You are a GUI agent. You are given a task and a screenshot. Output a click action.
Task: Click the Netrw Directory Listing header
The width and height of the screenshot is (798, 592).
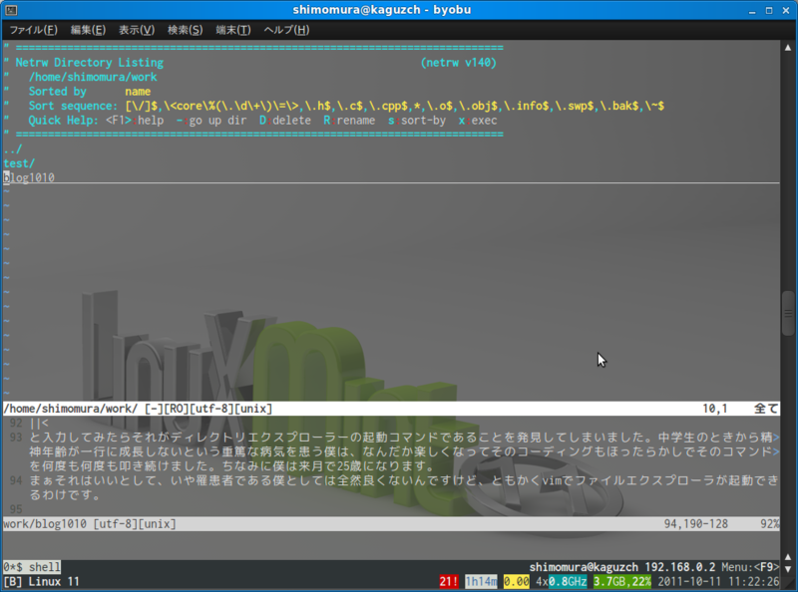pos(90,63)
